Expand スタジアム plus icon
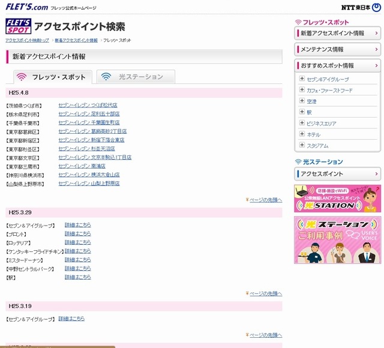This screenshot has height=348, width=384. [x=302, y=145]
